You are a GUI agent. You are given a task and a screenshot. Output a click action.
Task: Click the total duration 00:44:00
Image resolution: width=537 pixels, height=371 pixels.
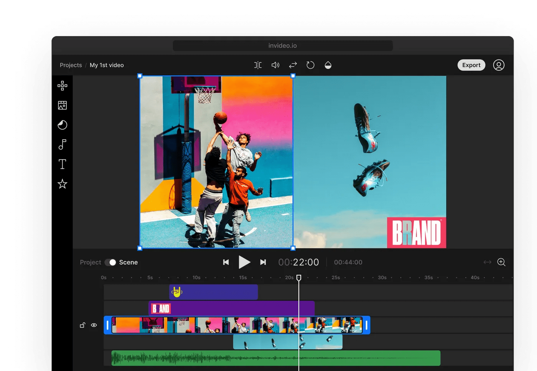point(348,262)
